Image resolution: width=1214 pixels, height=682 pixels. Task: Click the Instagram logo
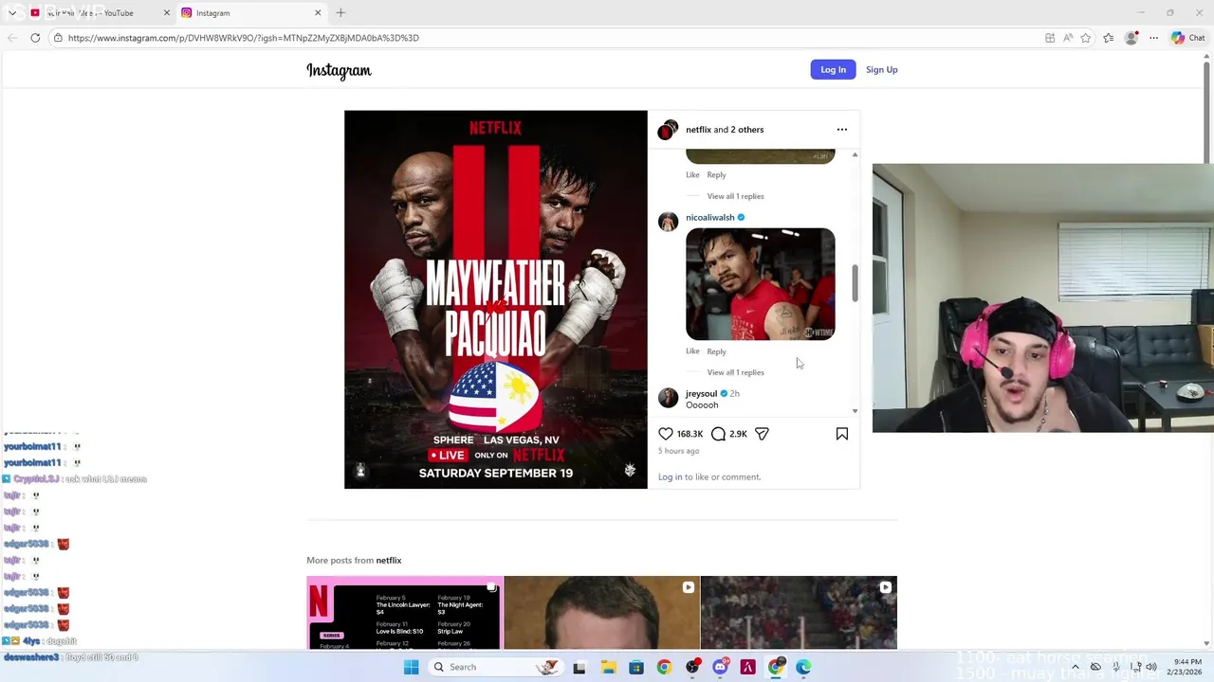[x=339, y=70]
